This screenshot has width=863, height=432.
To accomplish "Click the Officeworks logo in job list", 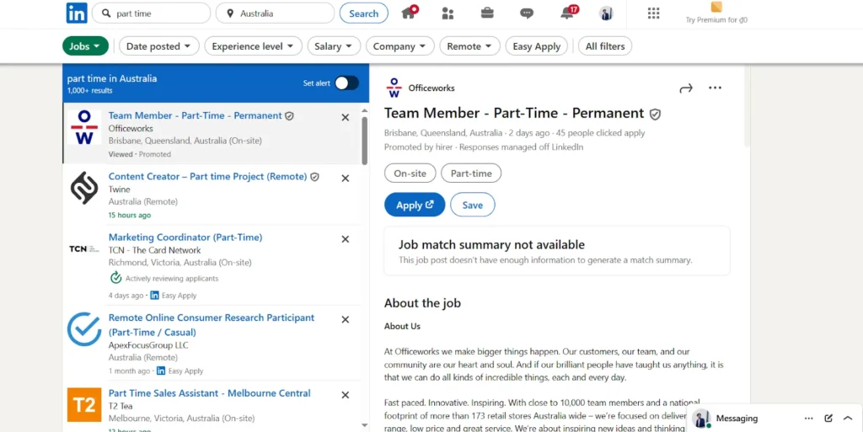I will point(84,127).
